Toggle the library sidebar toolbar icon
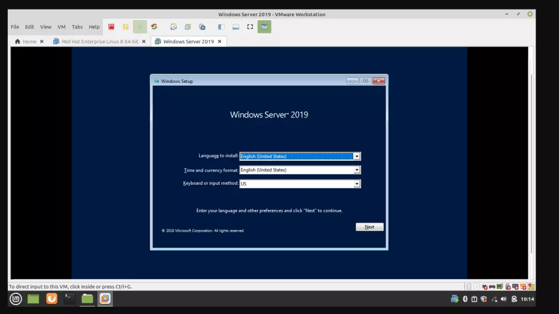The image size is (559, 314). point(221,27)
